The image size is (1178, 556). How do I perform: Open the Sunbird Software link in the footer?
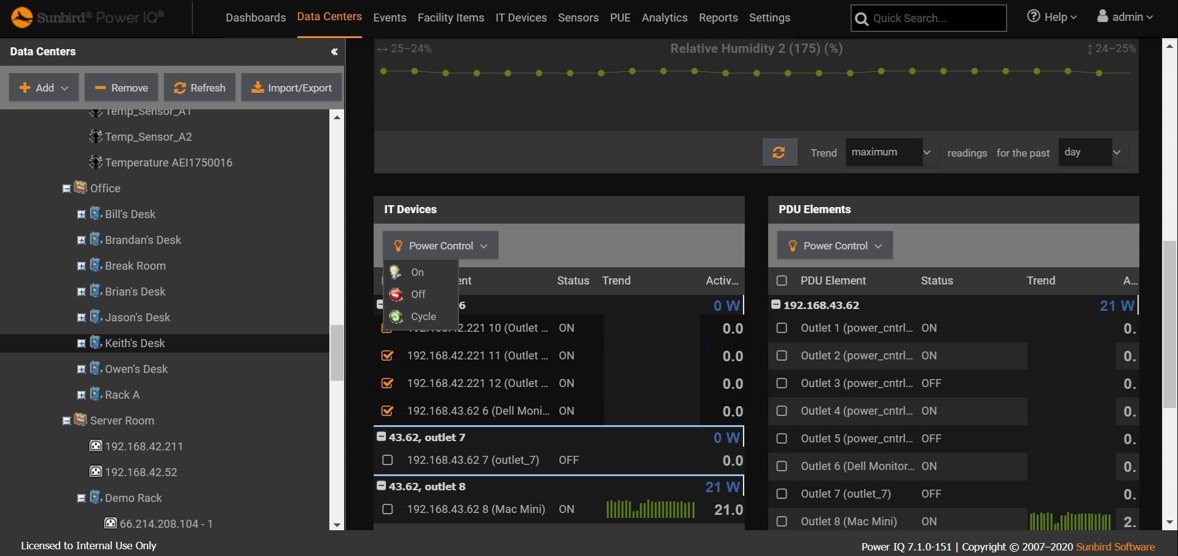coord(1115,546)
